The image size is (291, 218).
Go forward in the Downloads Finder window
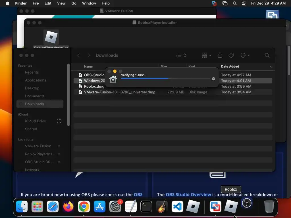pyautogui.click(x=89, y=55)
